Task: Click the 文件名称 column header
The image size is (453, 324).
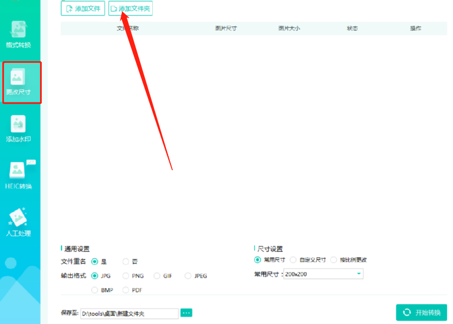Action: click(128, 28)
